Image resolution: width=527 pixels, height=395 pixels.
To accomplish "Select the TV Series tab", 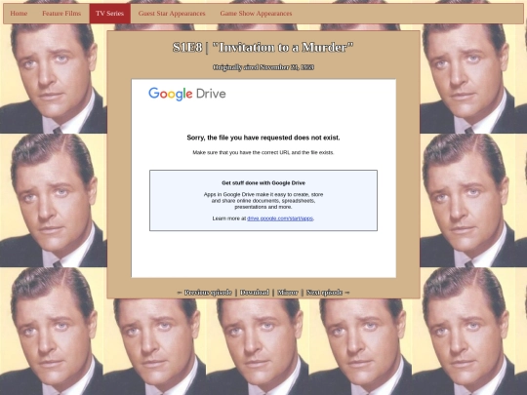I will coord(110,14).
